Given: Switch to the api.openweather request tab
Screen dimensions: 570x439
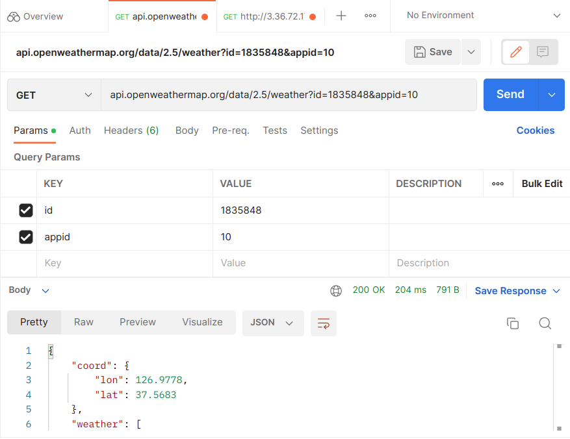Looking at the screenshot, I should pos(162,17).
